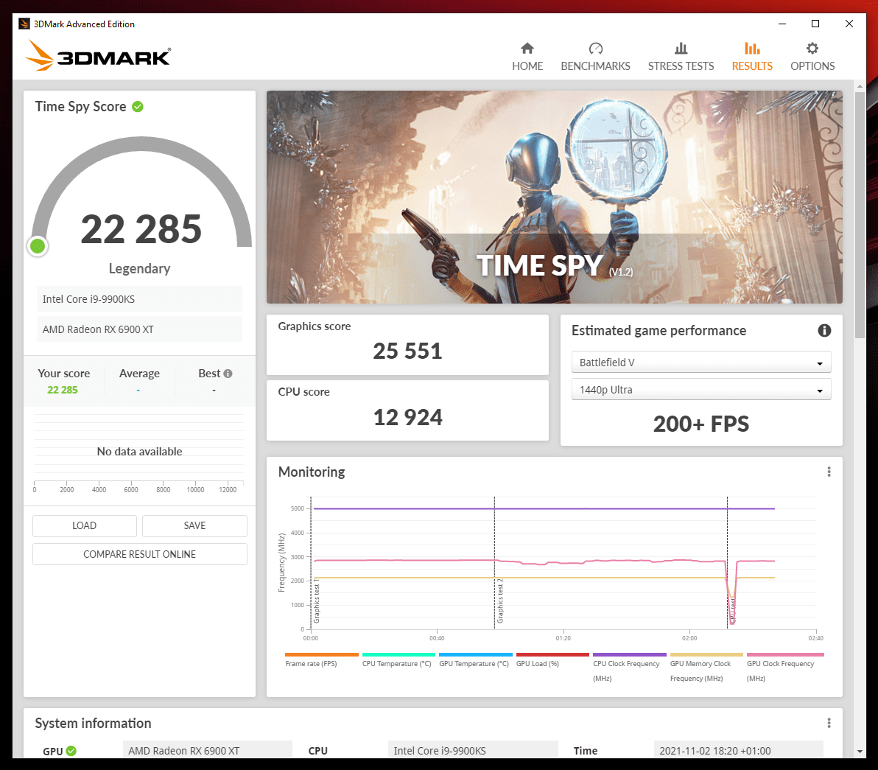This screenshot has width=878, height=770.
Task: Open the System information options menu
Action: tap(829, 723)
